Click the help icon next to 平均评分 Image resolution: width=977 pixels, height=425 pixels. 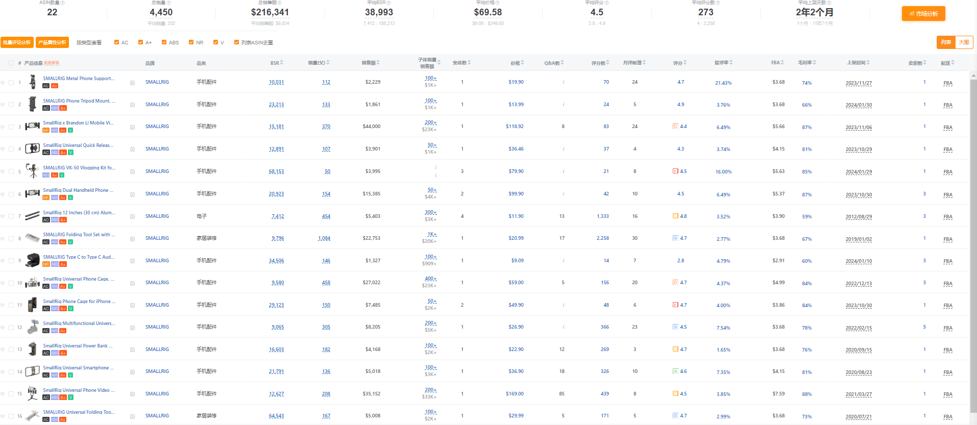607,3
